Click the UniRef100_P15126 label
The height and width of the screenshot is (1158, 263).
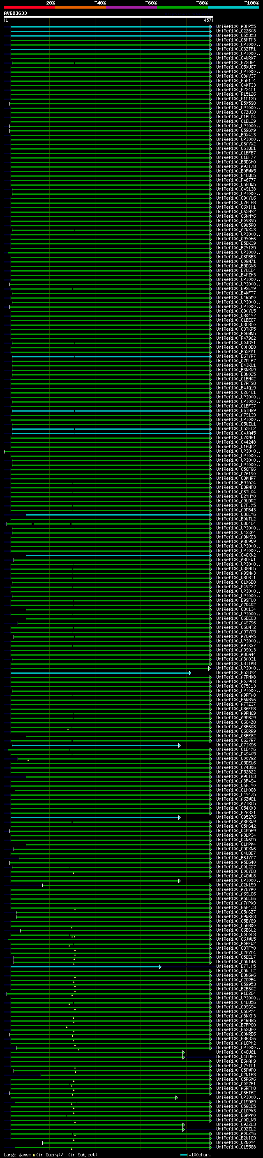pos(236,94)
